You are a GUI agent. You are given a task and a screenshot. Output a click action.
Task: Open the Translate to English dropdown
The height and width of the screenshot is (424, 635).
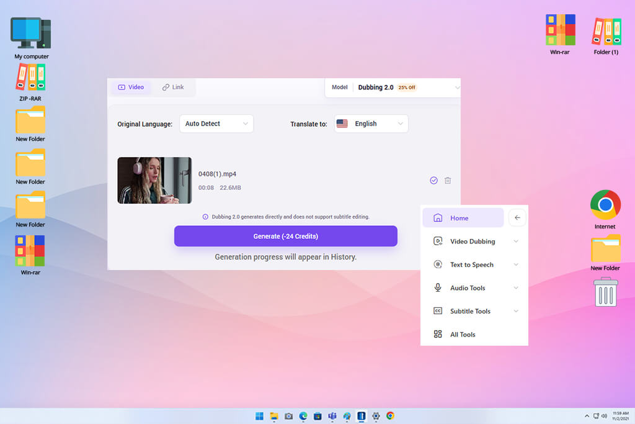click(x=371, y=124)
